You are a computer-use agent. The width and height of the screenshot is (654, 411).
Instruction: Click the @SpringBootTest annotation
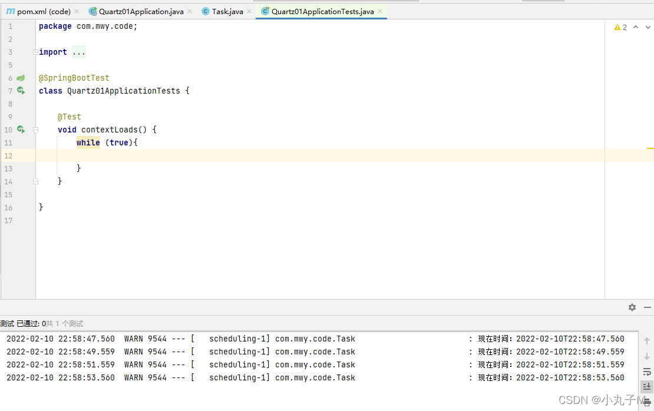(74, 78)
